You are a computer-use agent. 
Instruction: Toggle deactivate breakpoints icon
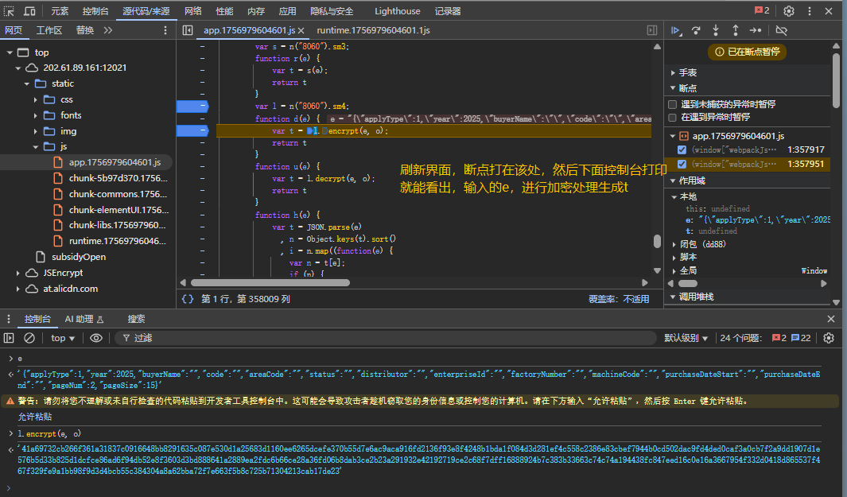[781, 30]
